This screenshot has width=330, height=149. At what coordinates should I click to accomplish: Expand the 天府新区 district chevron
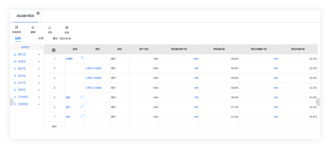pos(39,97)
